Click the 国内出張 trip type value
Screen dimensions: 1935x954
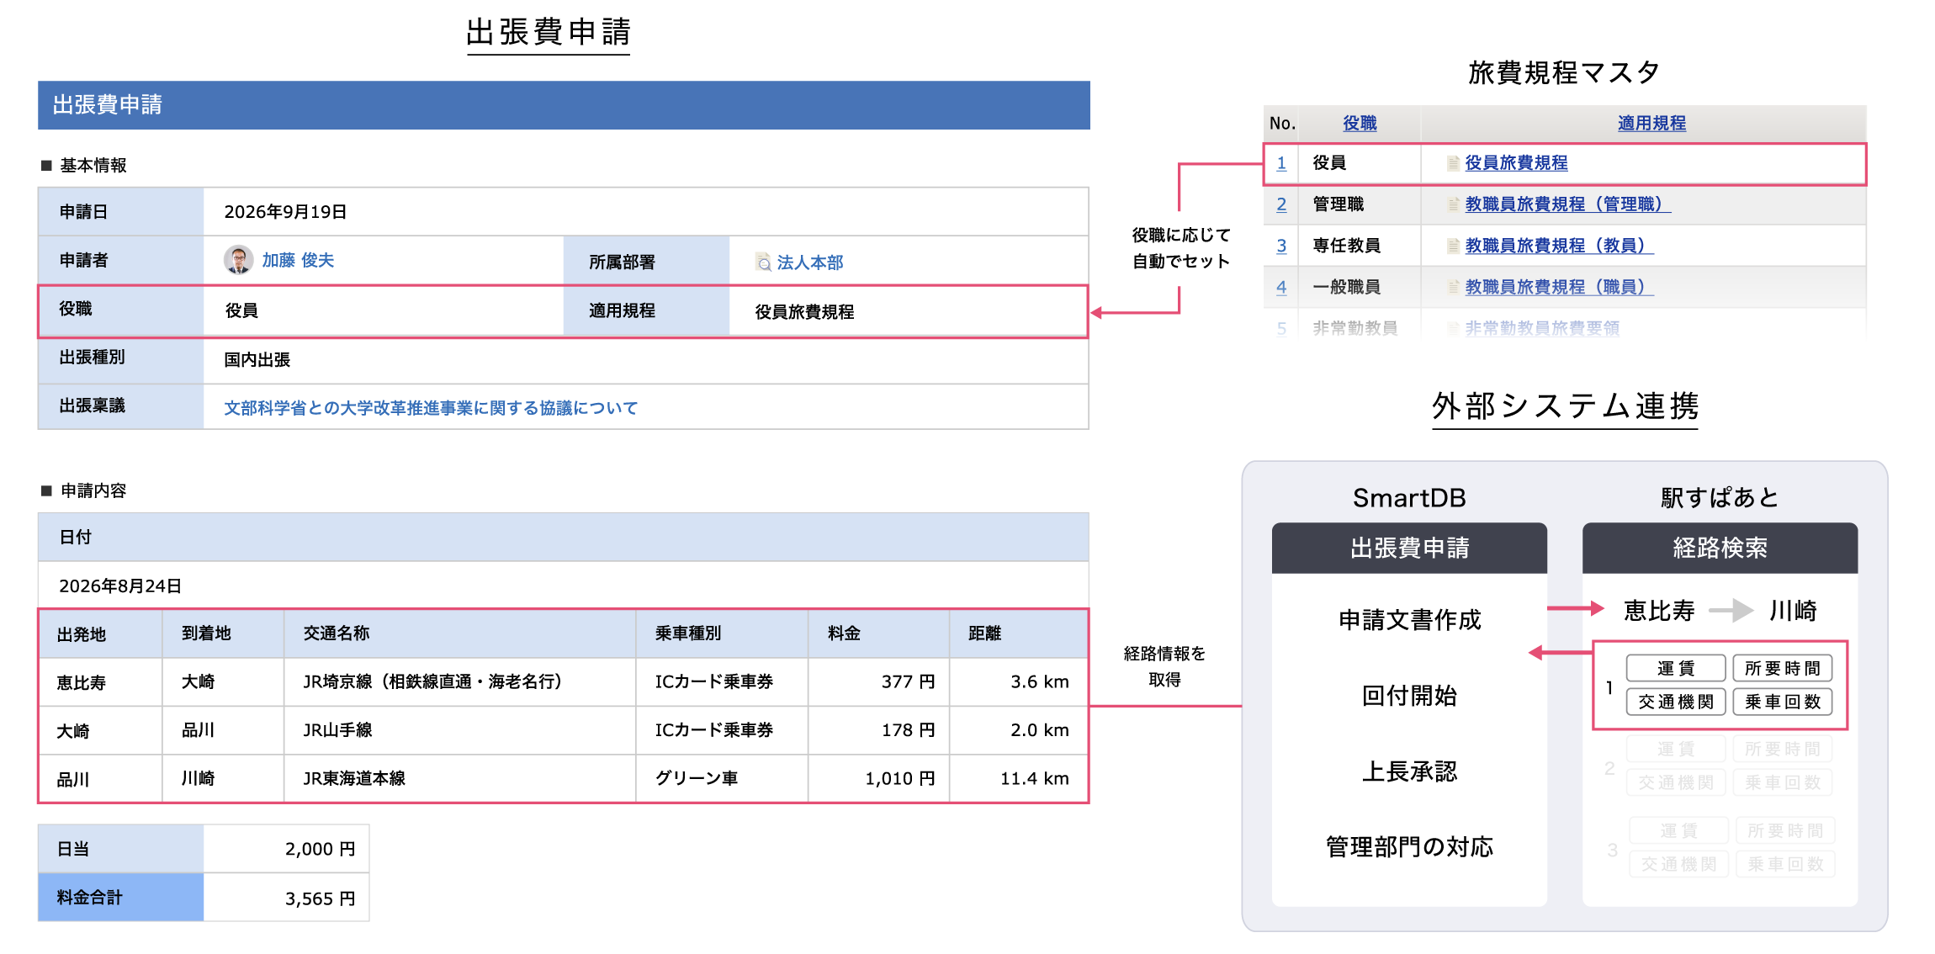[257, 360]
